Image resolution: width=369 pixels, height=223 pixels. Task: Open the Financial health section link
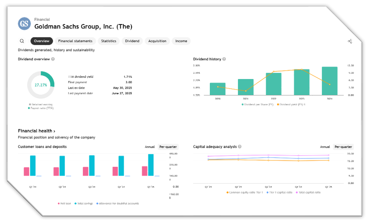tap(37, 131)
